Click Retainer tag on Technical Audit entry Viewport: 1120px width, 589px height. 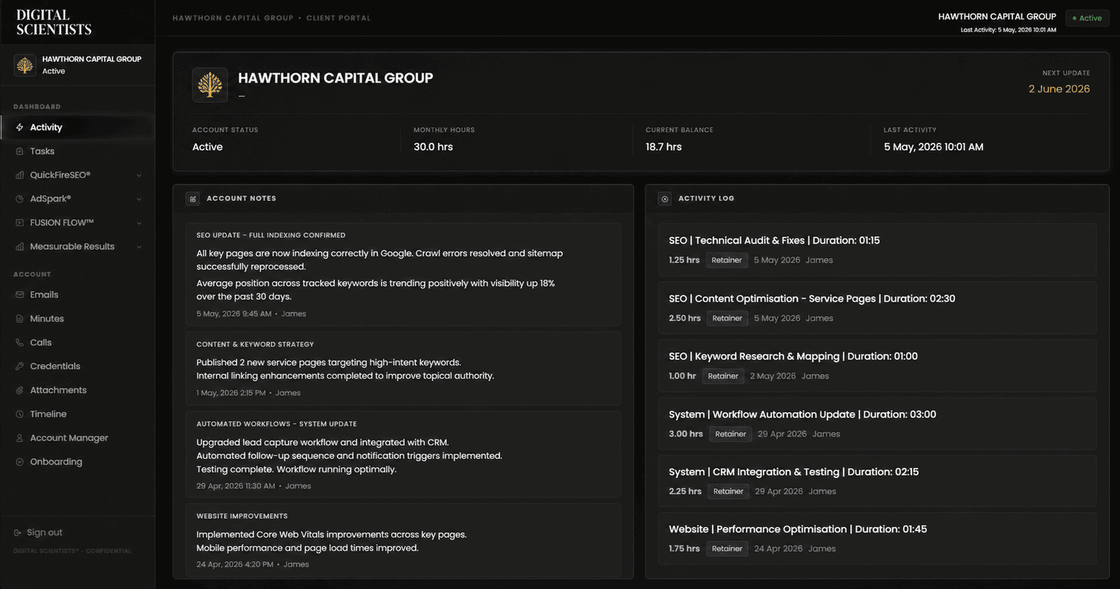point(727,260)
